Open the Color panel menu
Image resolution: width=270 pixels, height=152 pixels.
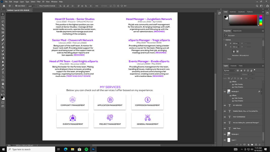coord(263,12)
